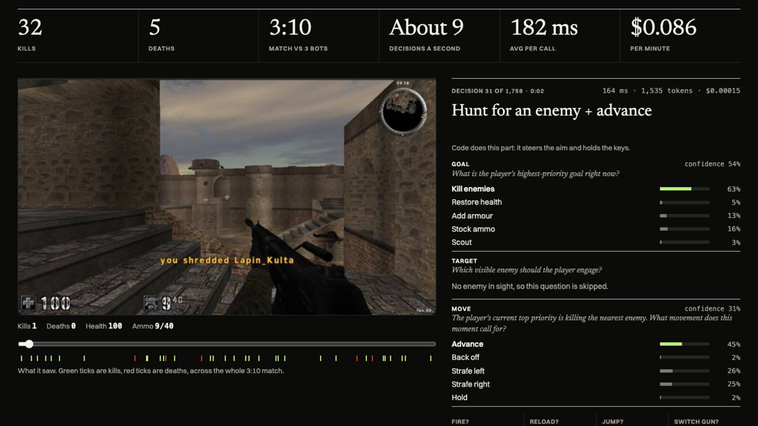Select the 'Kill enemies' goal row
758x426 pixels.
596,189
